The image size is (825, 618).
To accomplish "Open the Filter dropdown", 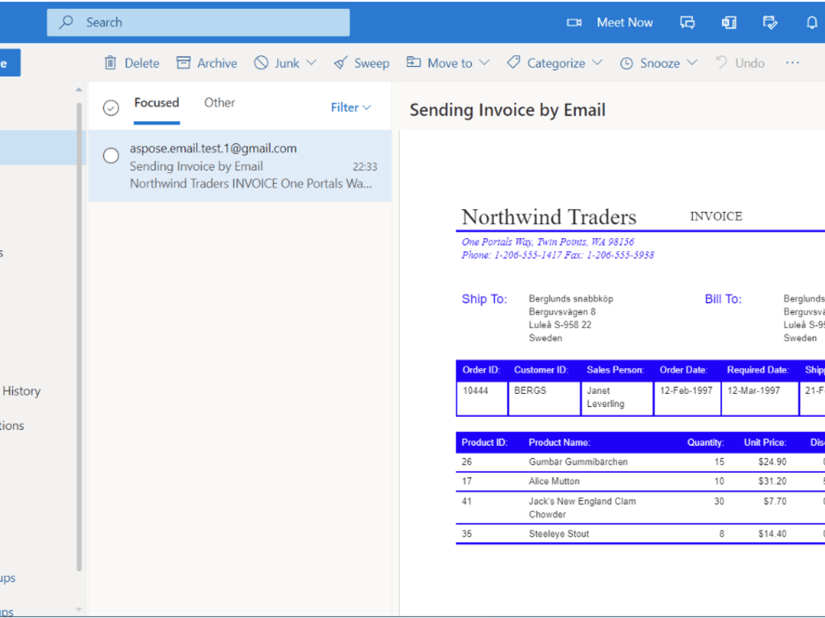I will 351,108.
